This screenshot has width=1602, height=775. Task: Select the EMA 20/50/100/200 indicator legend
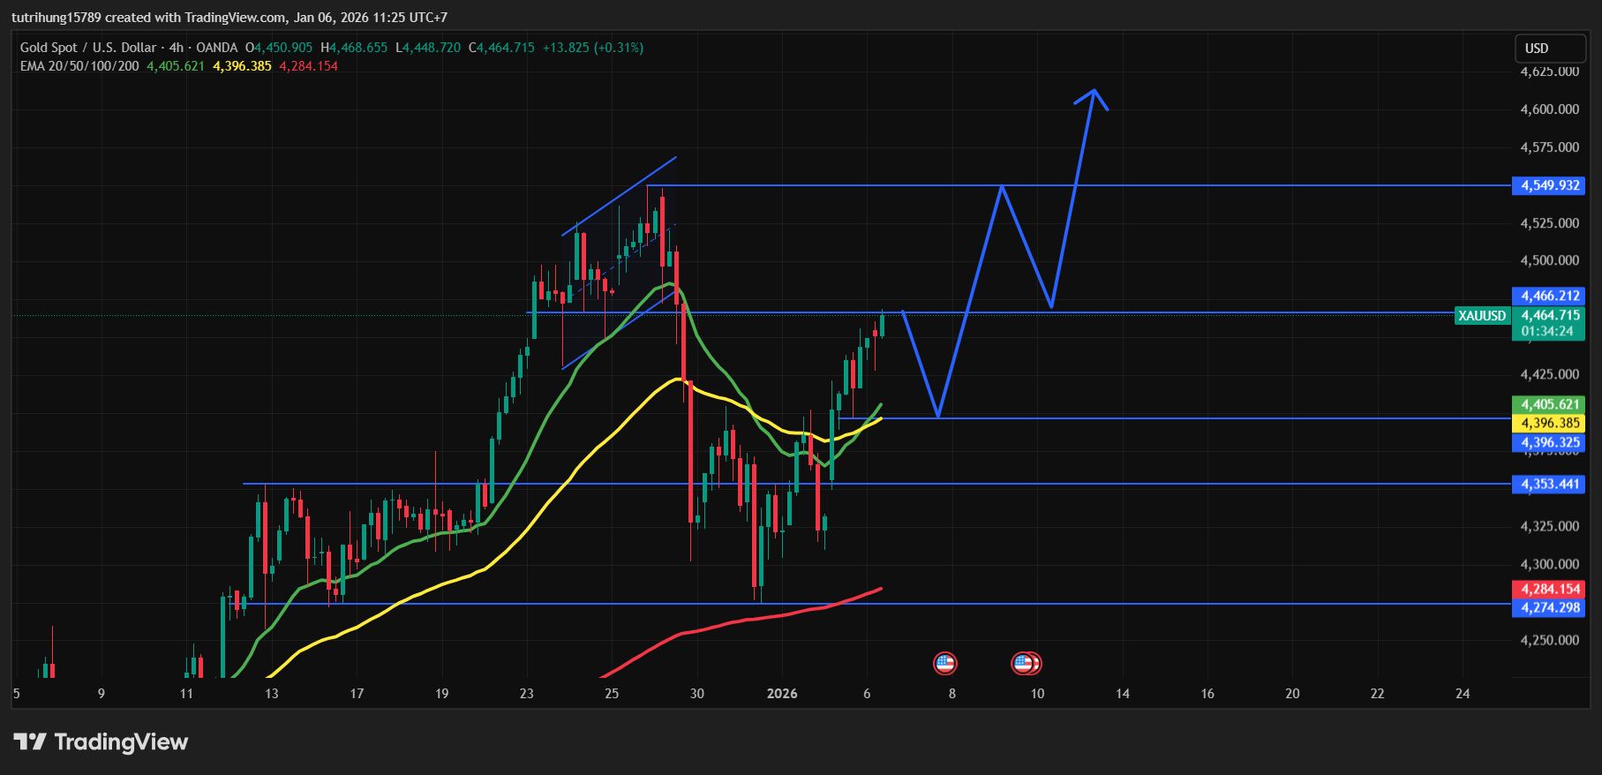(x=79, y=66)
